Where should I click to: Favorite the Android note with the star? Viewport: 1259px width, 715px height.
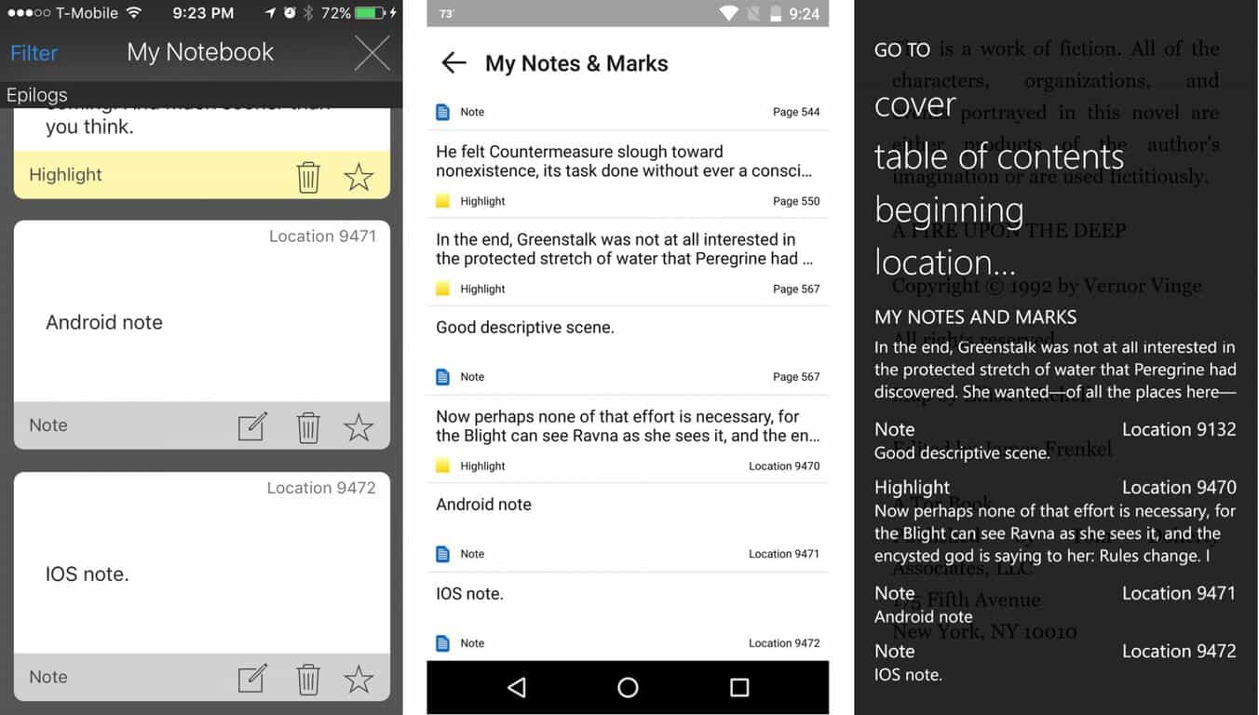tap(359, 427)
